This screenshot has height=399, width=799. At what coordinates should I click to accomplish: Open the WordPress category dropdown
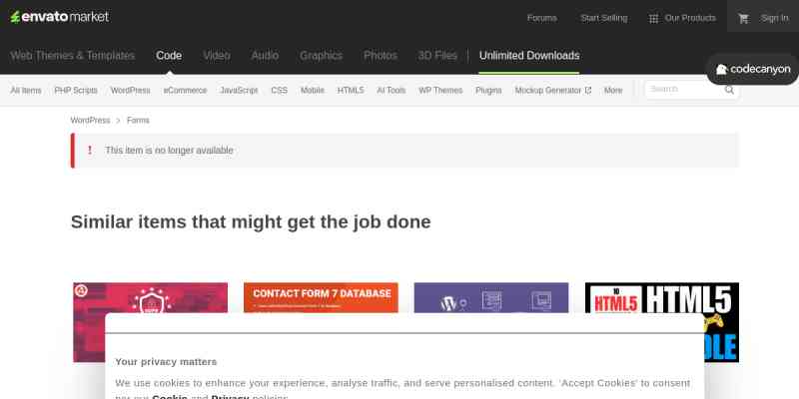(130, 90)
